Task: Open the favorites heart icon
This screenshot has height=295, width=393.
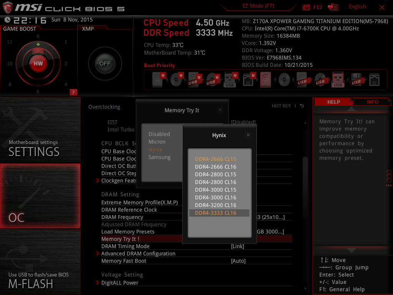Action: point(333,7)
